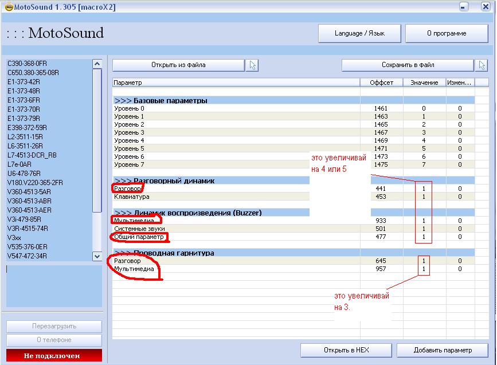
Task: Click the text field below model list
Action: [x=54, y=286]
